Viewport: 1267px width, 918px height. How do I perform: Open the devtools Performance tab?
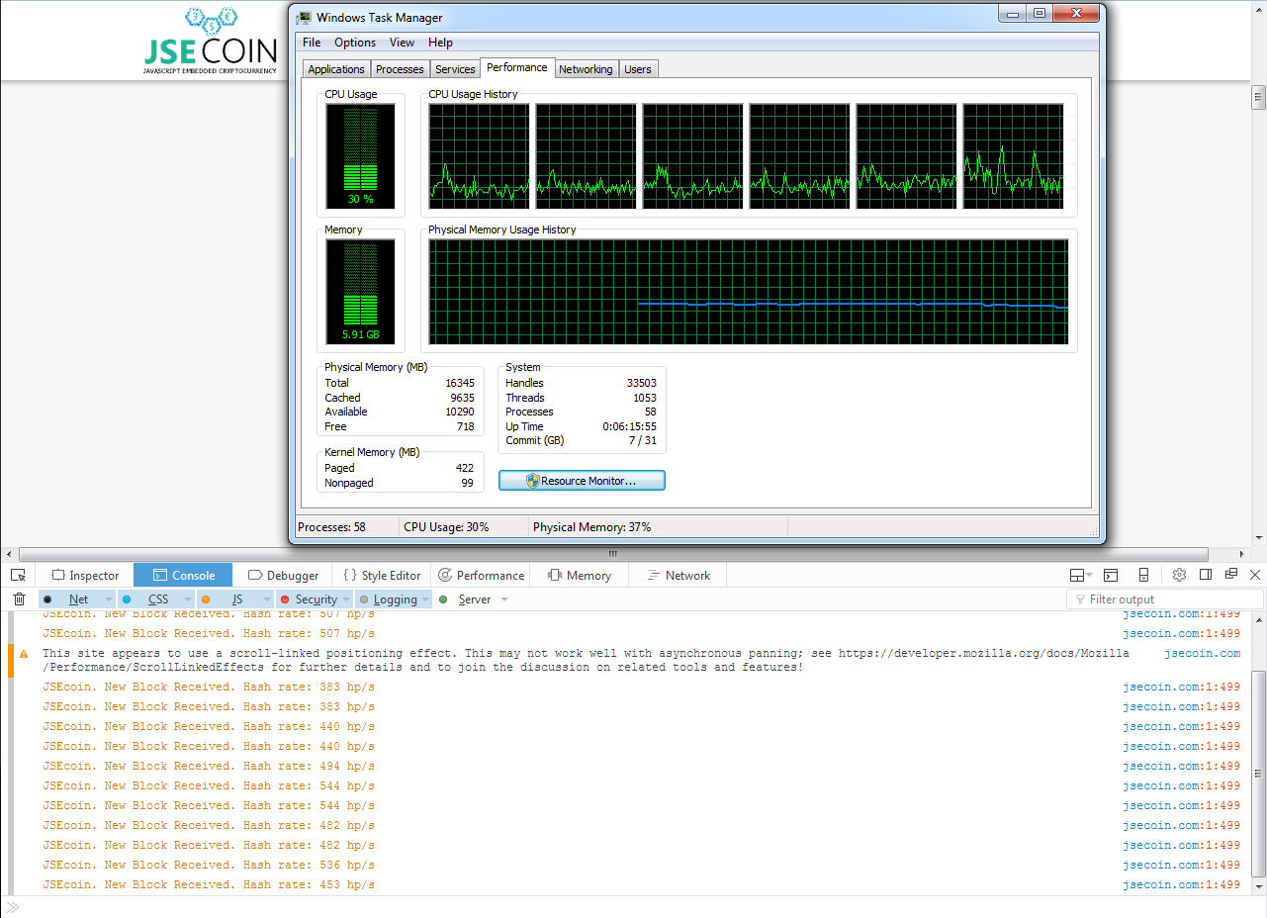[x=481, y=575]
